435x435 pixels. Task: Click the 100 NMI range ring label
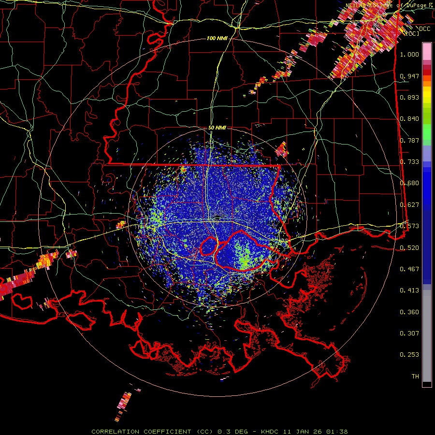pyautogui.click(x=217, y=38)
